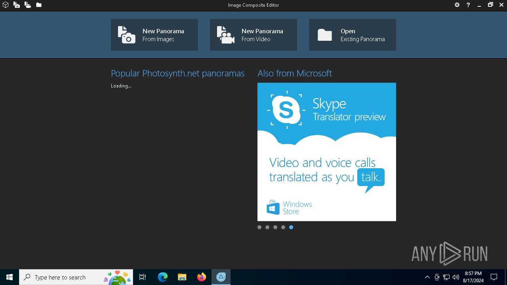Image resolution: width=507 pixels, height=285 pixels.
Task: Launch Firefox from the taskbar
Action: point(202,277)
